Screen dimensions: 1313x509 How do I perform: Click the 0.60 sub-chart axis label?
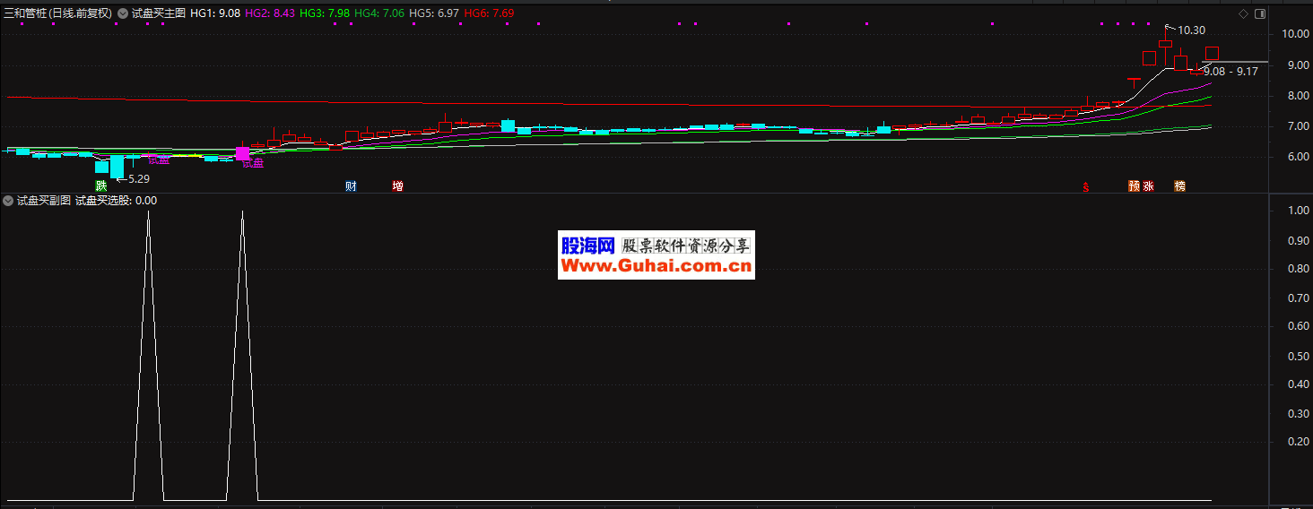pos(1299,326)
